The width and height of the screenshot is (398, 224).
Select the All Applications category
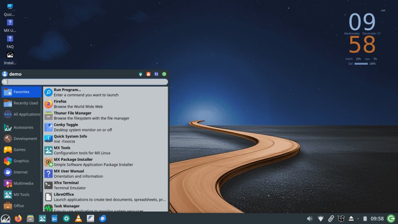point(21,114)
